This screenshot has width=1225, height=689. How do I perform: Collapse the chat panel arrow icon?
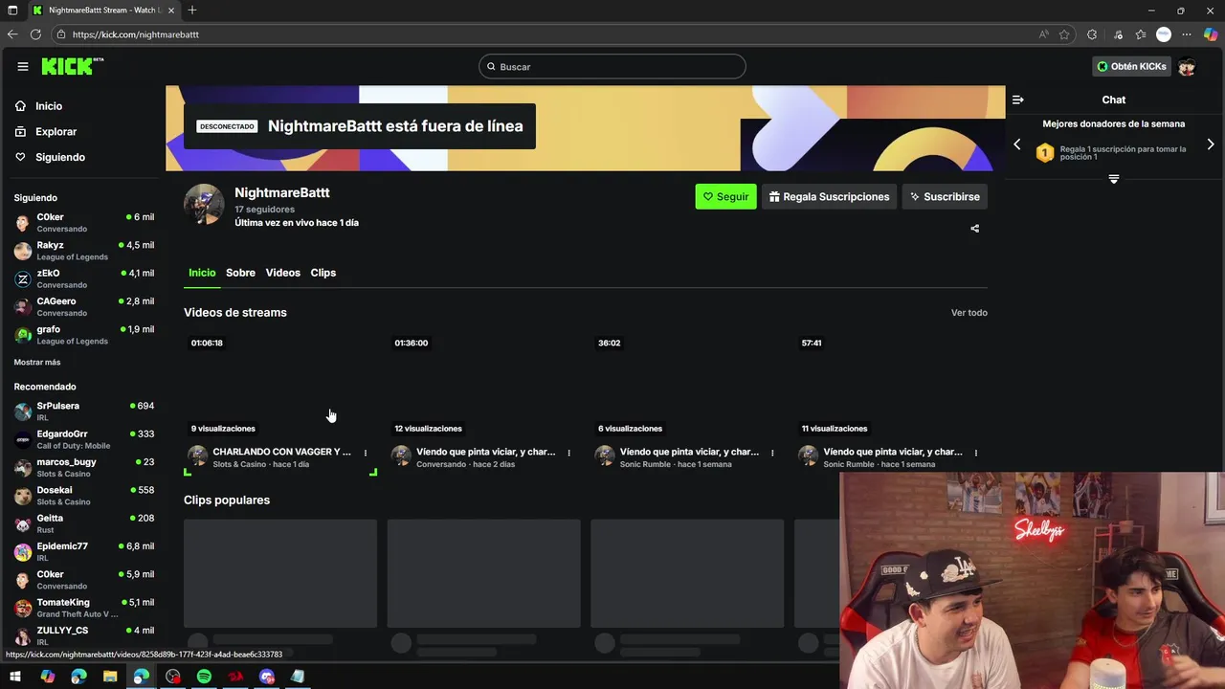click(1018, 100)
